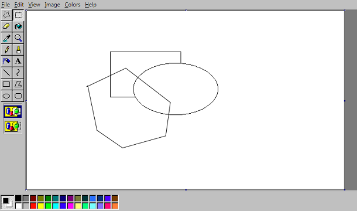Select the white color swatch
The height and width of the screenshot is (211, 357).
coord(19,206)
